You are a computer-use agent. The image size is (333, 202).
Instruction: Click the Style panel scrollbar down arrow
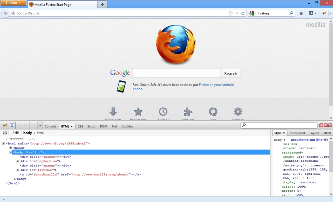(331, 194)
